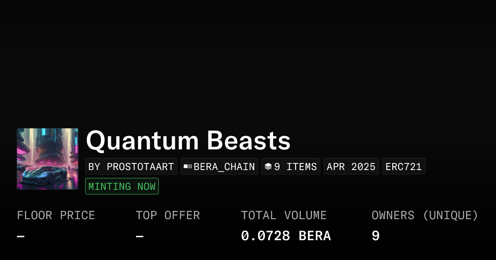This screenshot has width=496, height=260.
Task: Click the green MINTING NOW border outline
Action: point(122,178)
